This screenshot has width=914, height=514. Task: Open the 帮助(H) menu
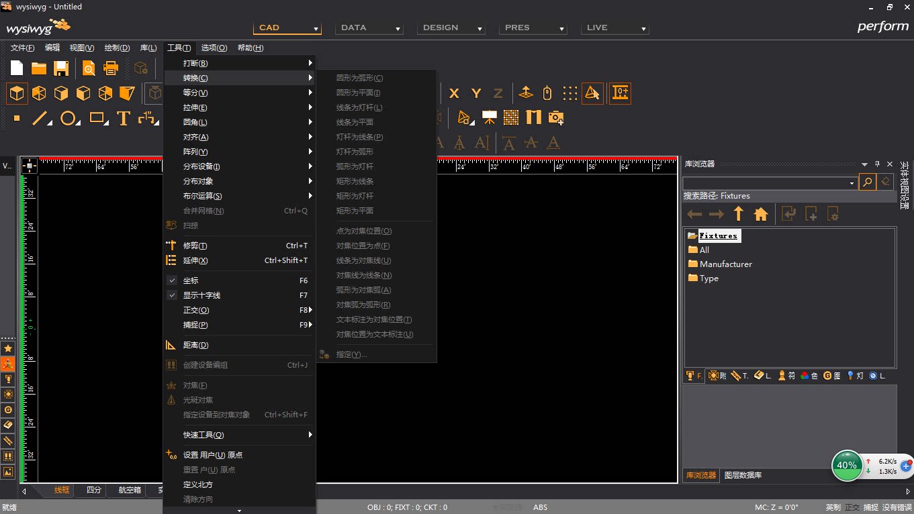click(x=250, y=48)
